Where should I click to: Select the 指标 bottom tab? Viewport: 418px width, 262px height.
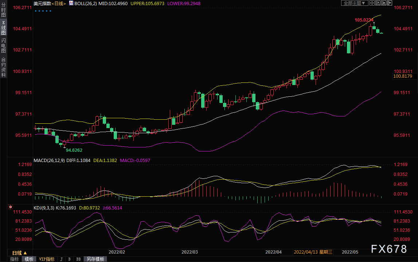coord(15,259)
